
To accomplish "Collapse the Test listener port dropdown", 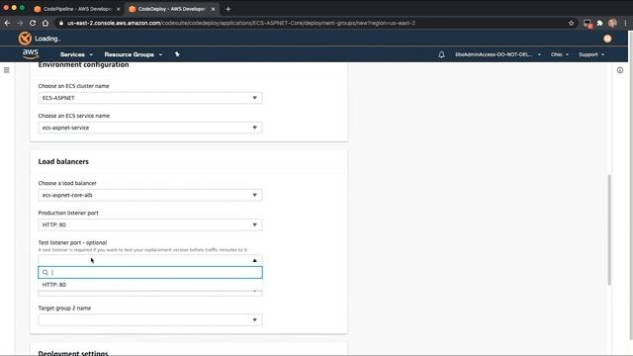I will click(150, 260).
